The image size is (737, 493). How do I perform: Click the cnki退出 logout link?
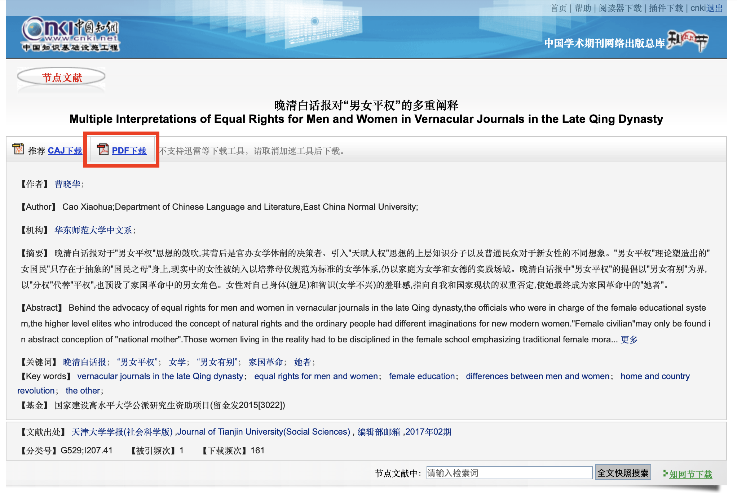707,8
